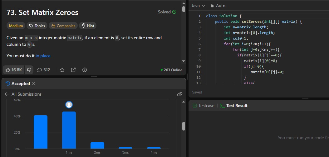
Task: Click the 'Saved' status text
Action: (197, 92)
